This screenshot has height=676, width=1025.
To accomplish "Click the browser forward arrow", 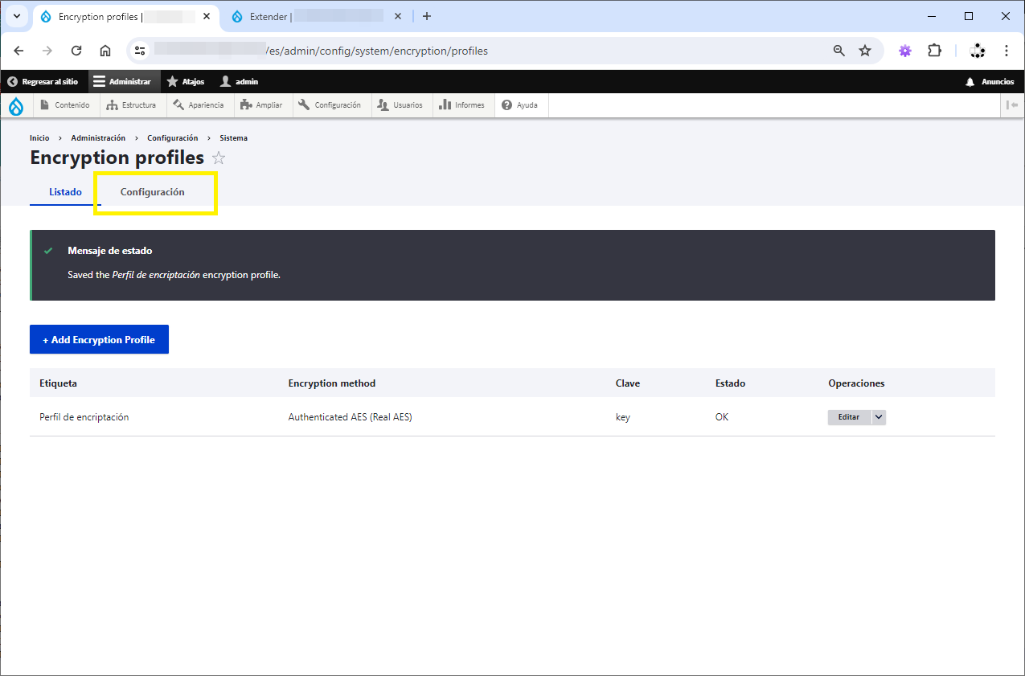I will 47,51.
